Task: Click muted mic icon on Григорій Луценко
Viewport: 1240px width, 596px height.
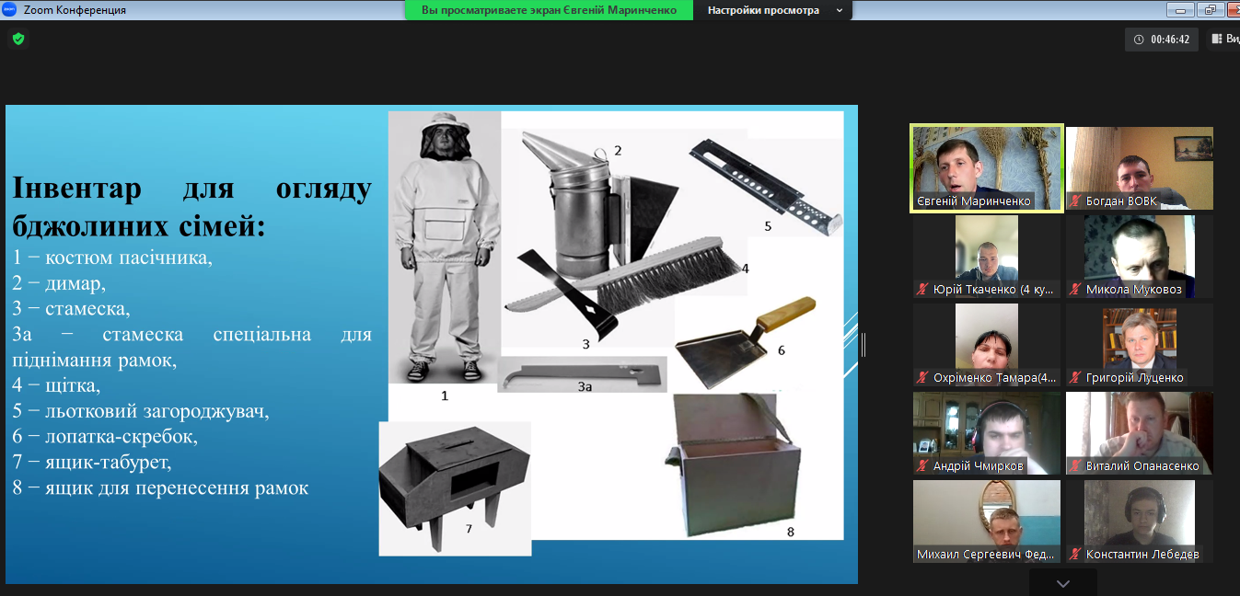Action: [x=1074, y=378]
